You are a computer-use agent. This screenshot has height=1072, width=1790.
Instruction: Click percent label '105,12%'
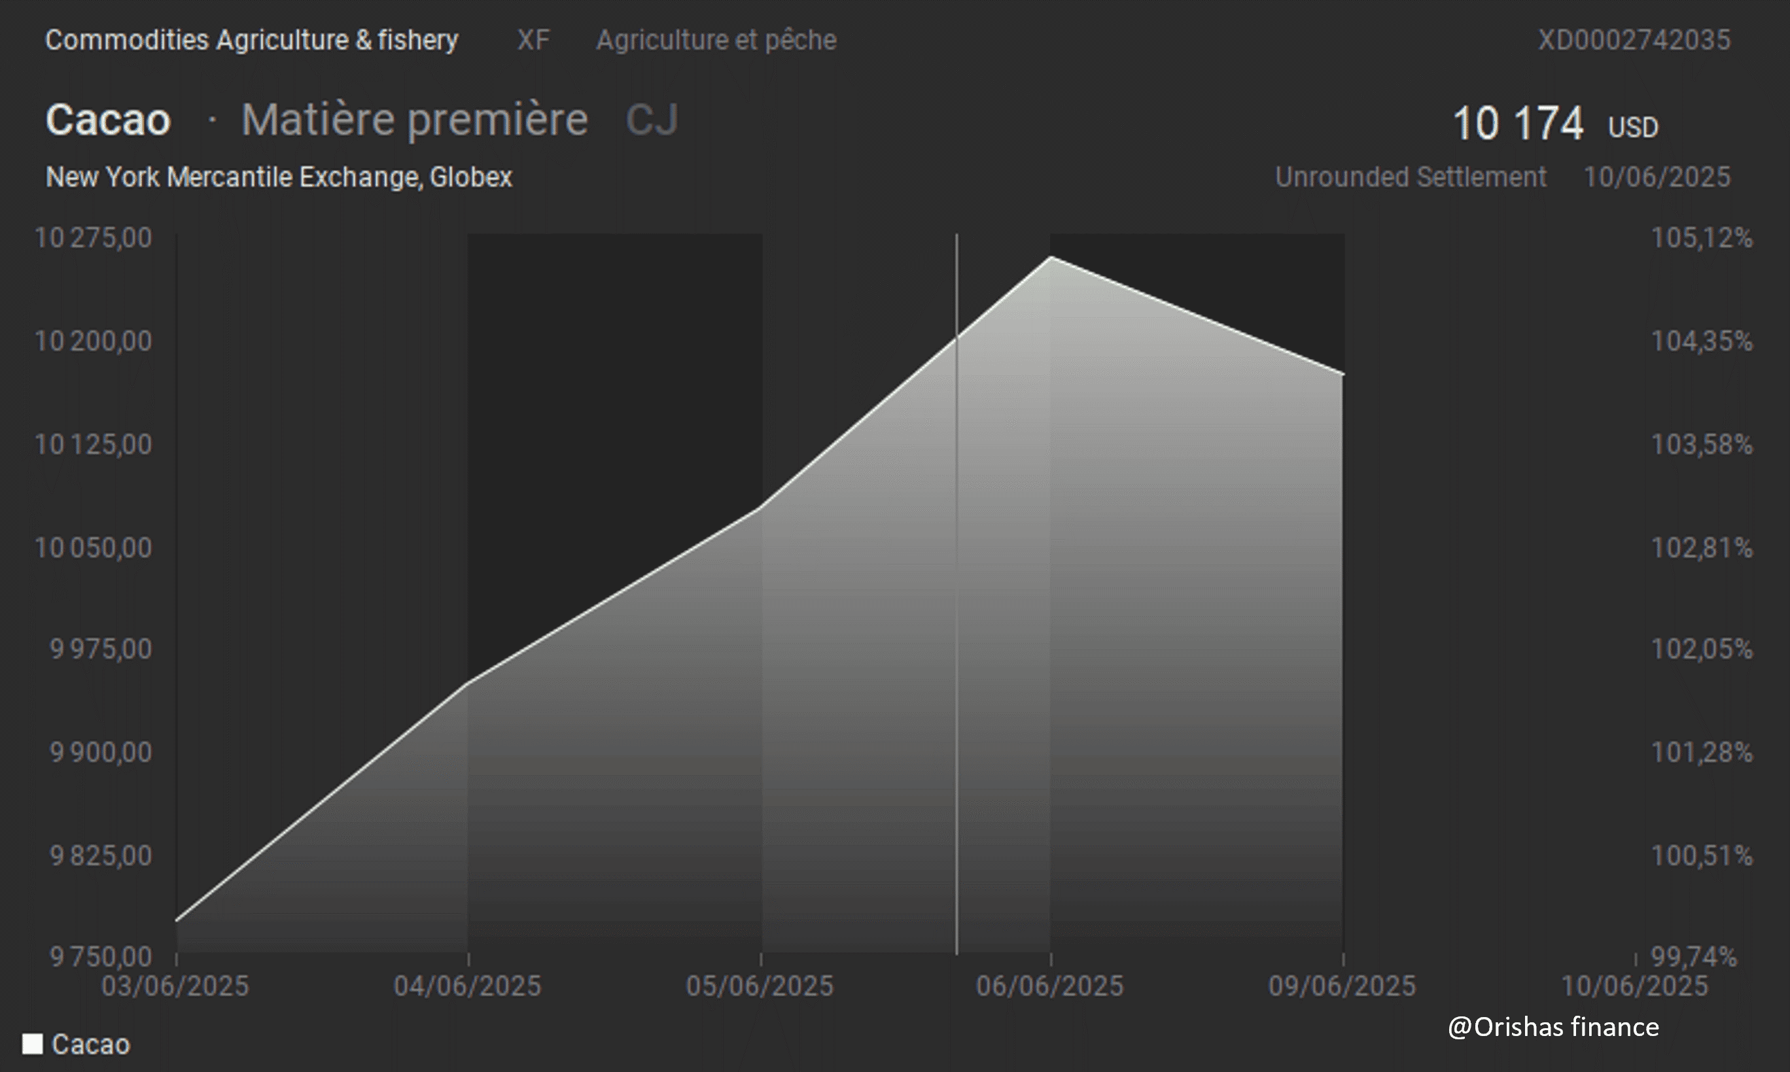click(x=1702, y=237)
